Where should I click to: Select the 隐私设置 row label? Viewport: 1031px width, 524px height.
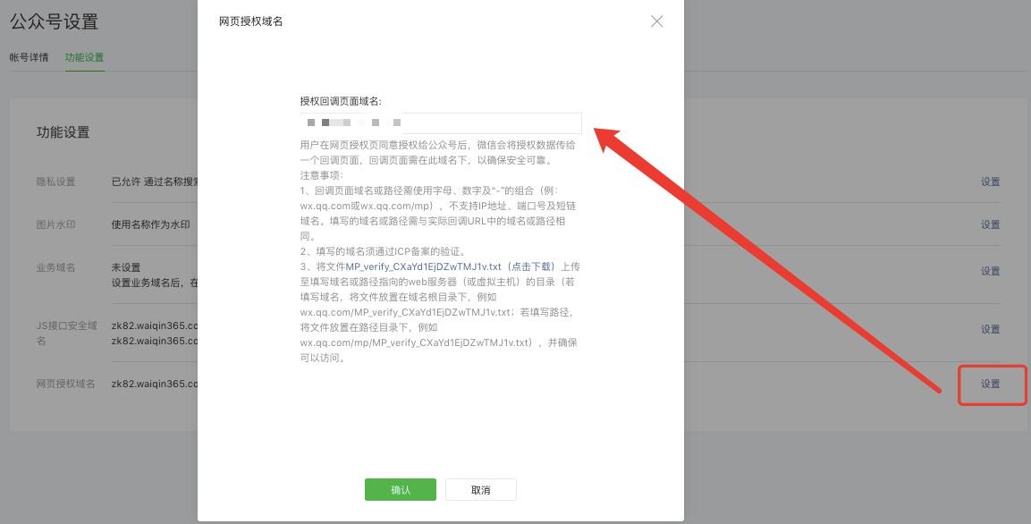(x=55, y=182)
